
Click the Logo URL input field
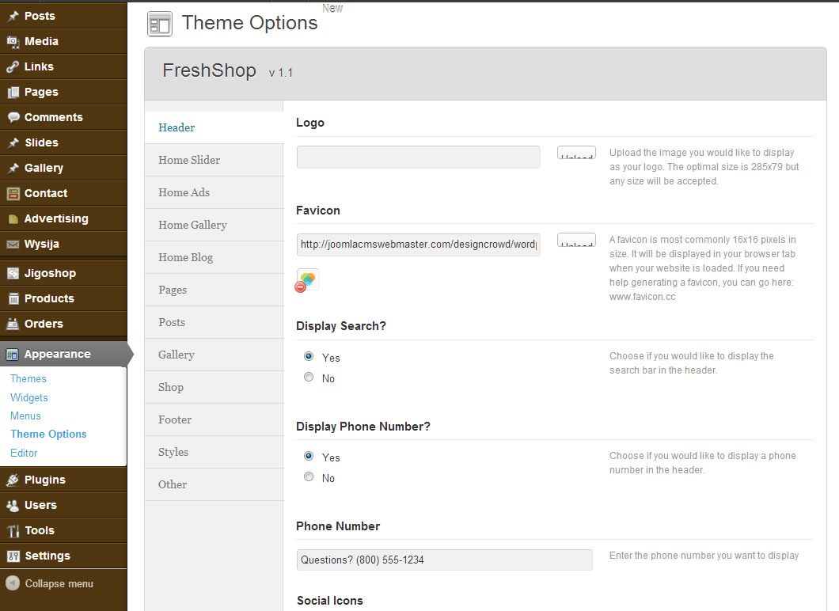(419, 157)
